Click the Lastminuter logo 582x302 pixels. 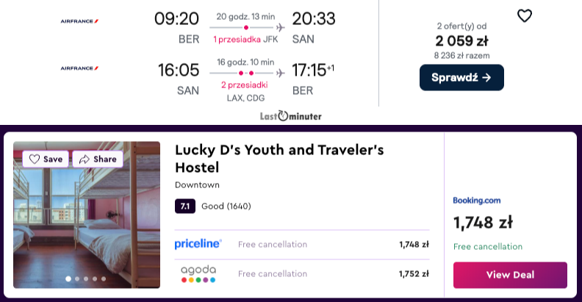[290, 116]
